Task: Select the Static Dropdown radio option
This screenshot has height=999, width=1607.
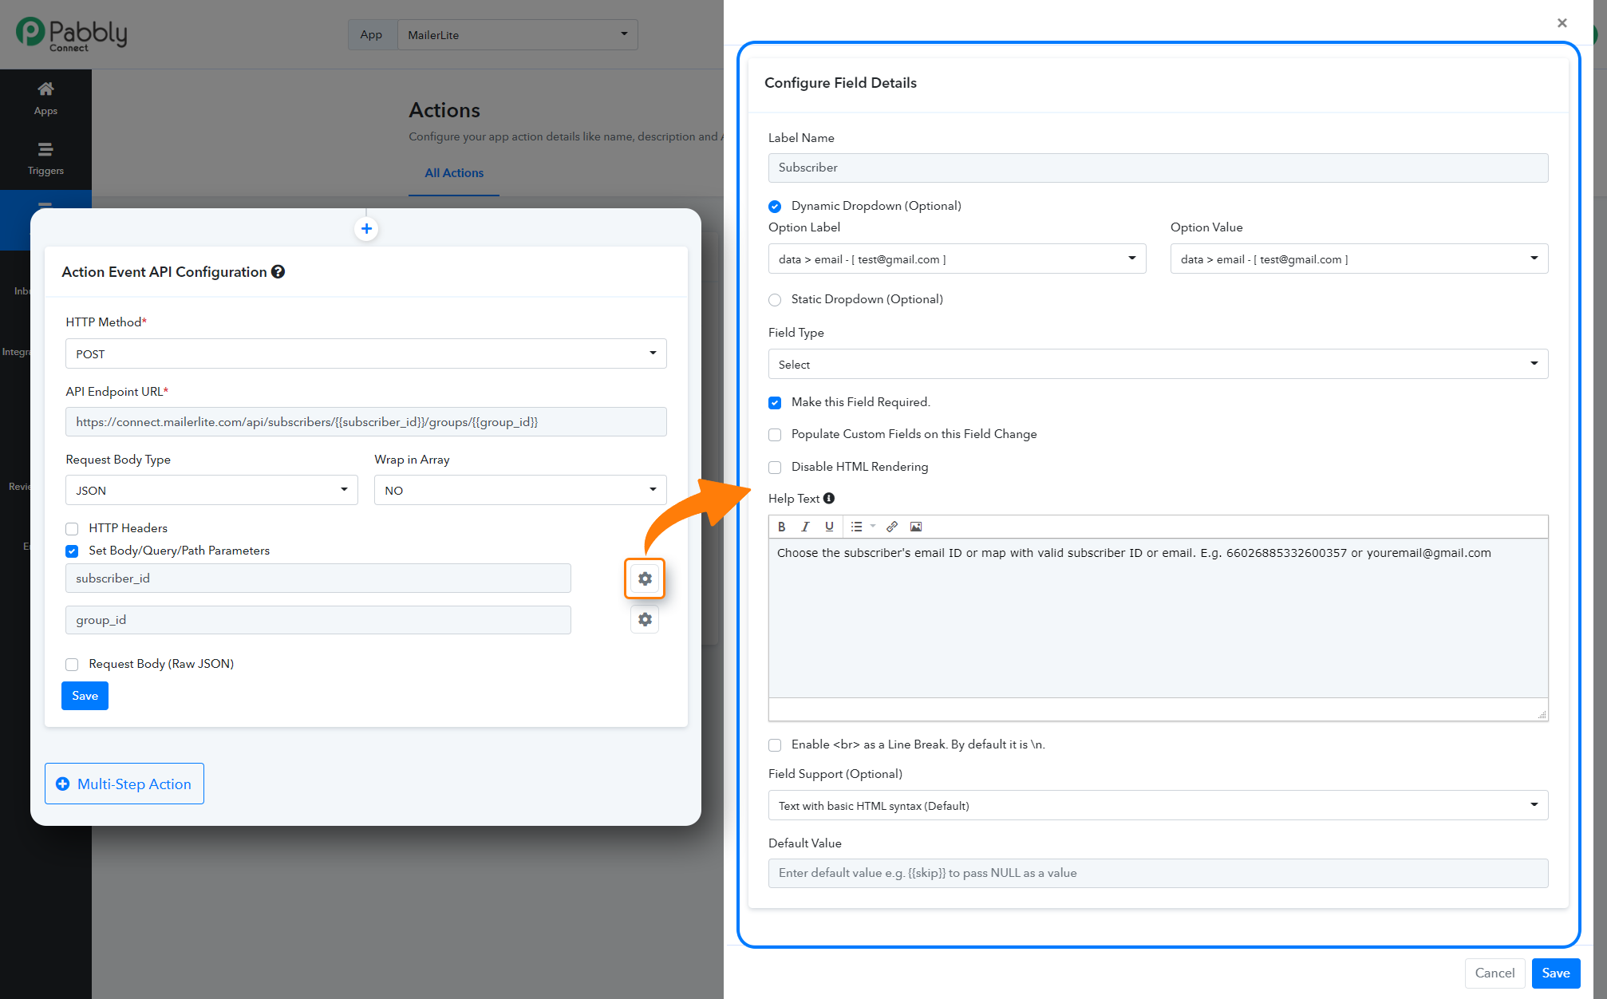Action: (x=775, y=300)
